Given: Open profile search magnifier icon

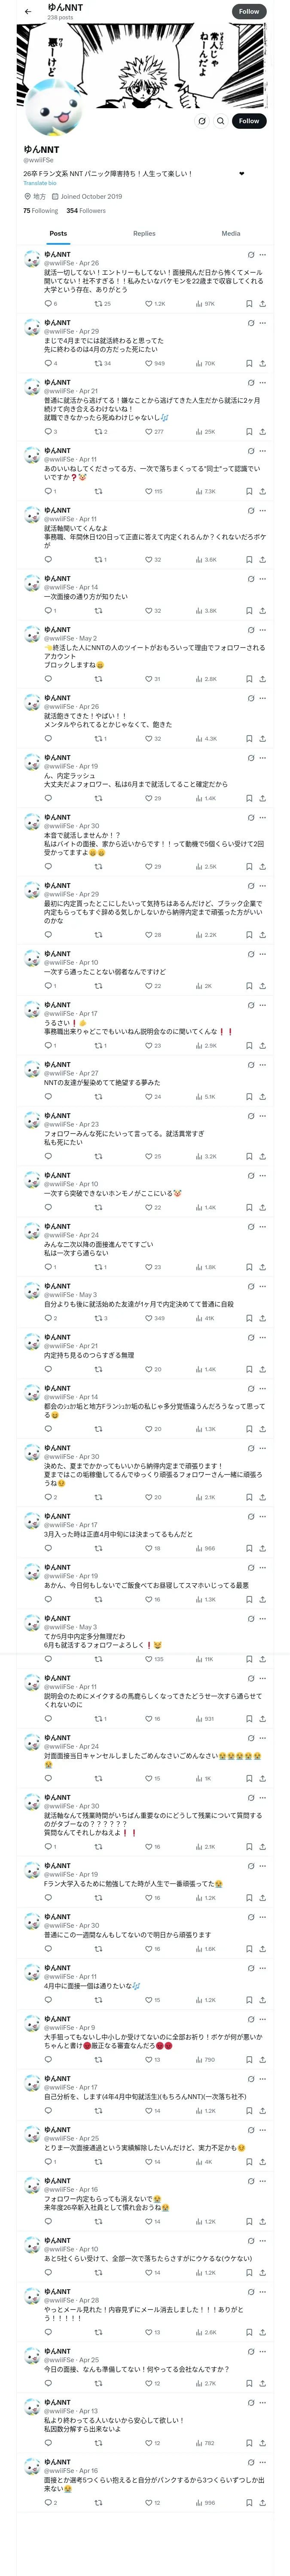Looking at the screenshot, I should [x=220, y=121].
